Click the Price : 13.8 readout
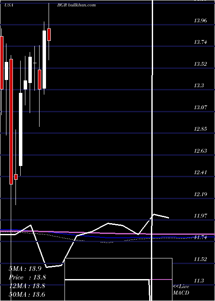Screen dimensions: 215x301 [27, 277]
